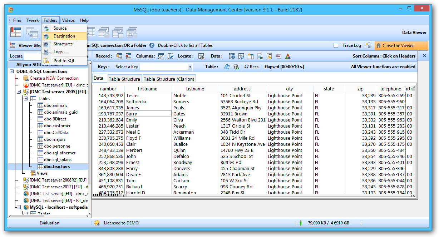Click the CSV export icon
This screenshot has height=238, width=439.
pyautogui.click(x=278, y=56)
